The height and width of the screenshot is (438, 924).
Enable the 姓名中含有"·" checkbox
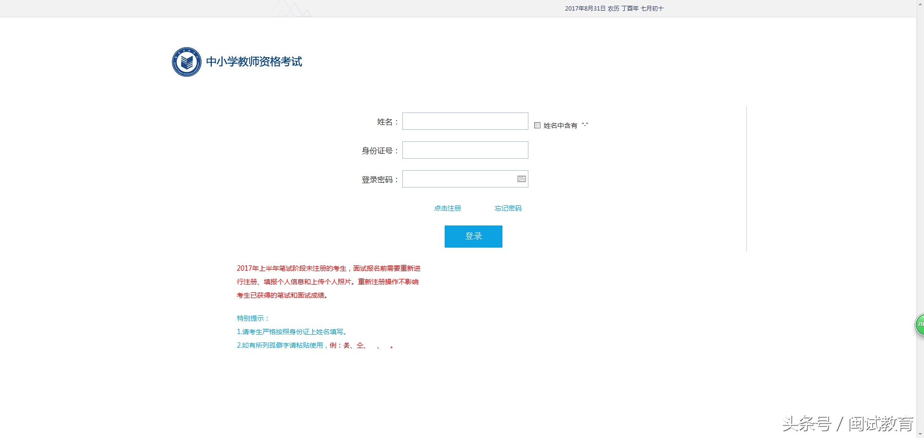(538, 125)
